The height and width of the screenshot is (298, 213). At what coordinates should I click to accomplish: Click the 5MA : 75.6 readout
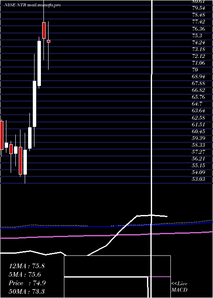tap(25, 275)
